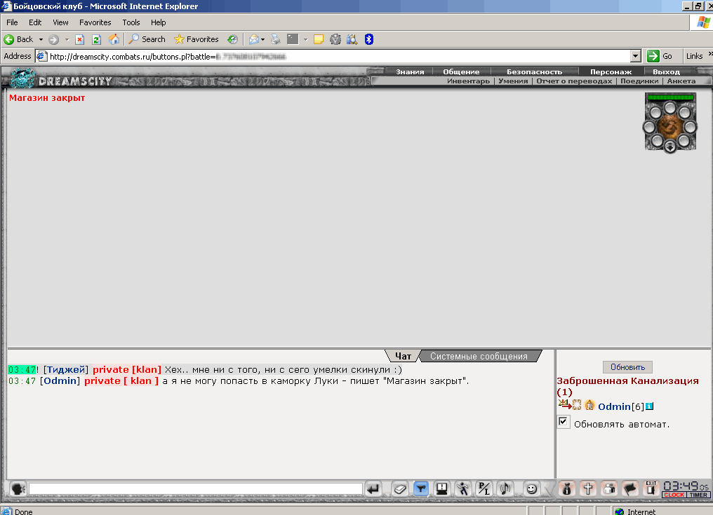Open the Help menu
This screenshot has width=713, height=515.
point(158,22)
